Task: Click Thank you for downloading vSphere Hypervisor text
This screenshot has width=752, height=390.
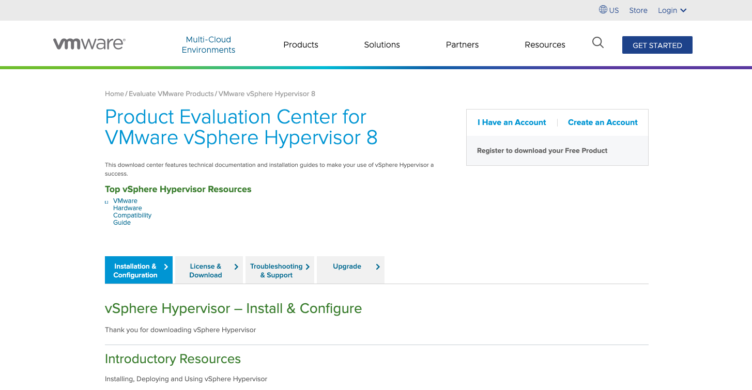Action: [x=180, y=330]
